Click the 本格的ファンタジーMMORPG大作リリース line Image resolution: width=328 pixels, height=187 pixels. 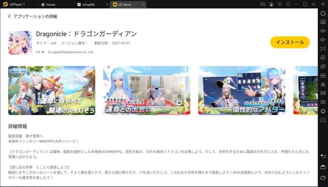(x=43, y=141)
